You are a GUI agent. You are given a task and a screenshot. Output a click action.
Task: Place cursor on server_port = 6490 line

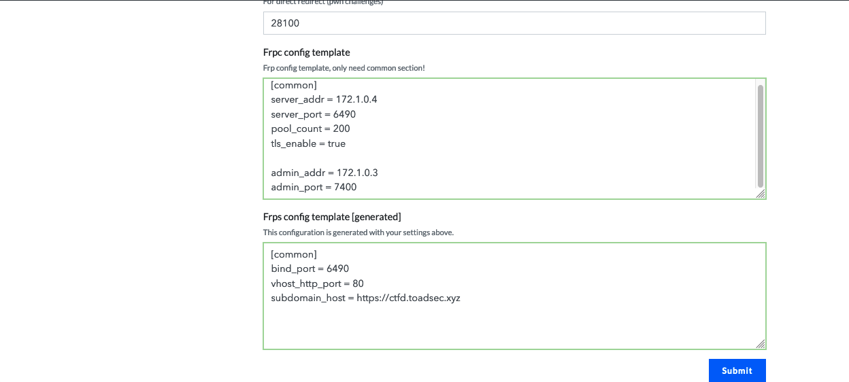pos(313,114)
